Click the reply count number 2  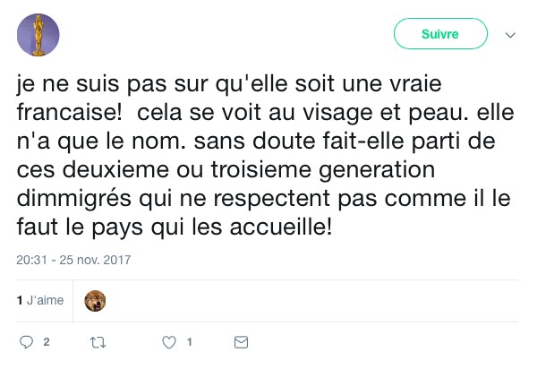tap(46, 342)
